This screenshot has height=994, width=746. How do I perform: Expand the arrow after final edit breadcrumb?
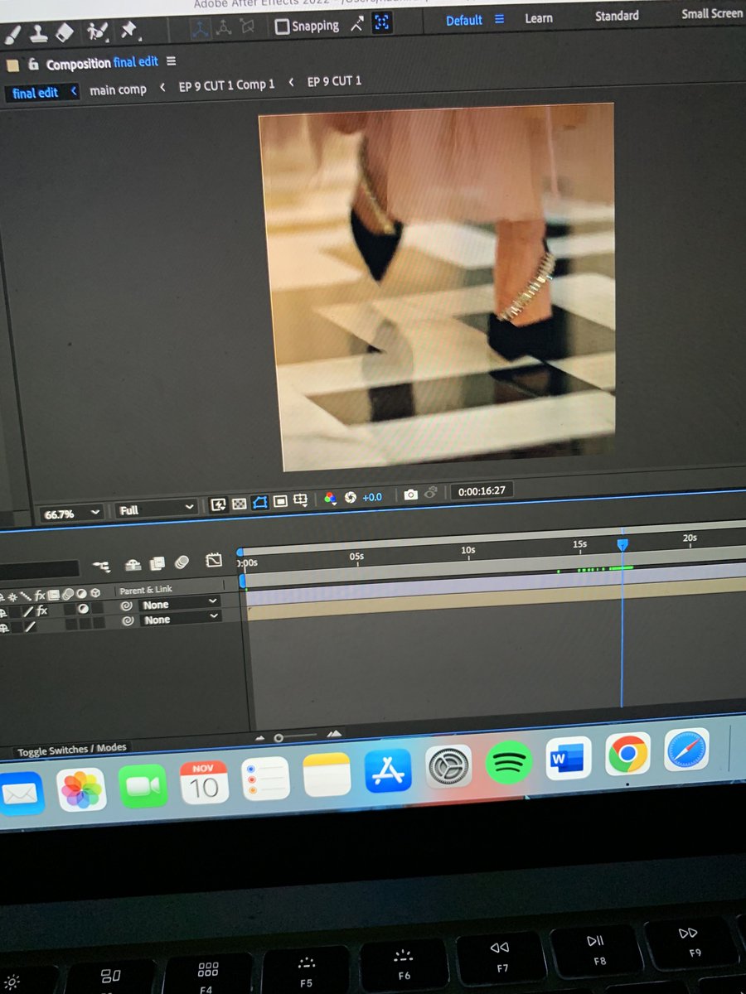pyautogui.click(x=73, y=91)
